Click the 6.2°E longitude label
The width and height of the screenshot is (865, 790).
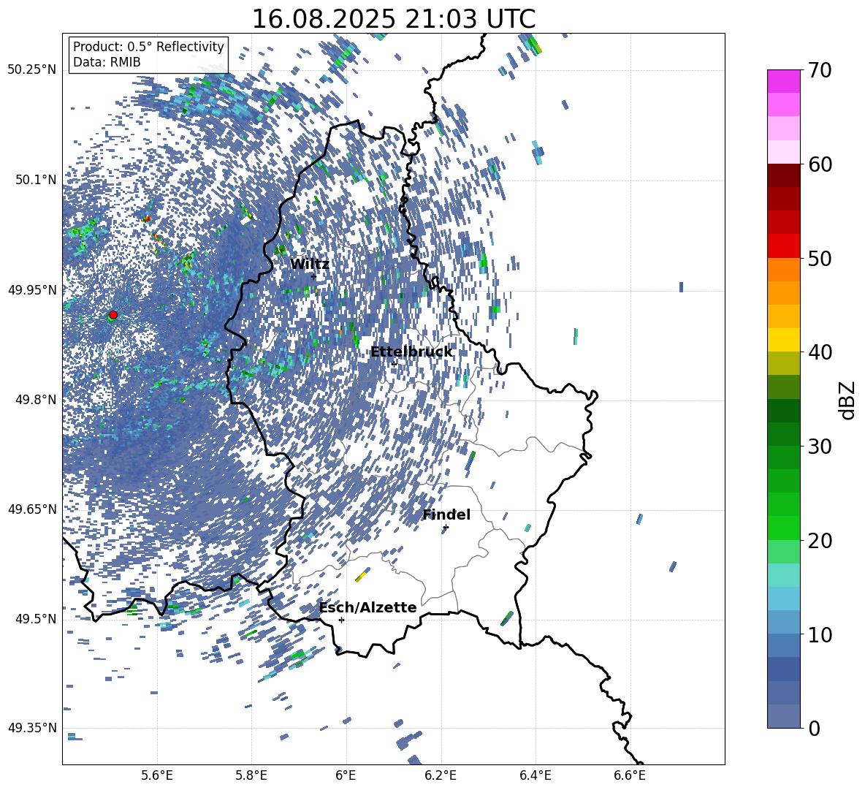(441, 775)
